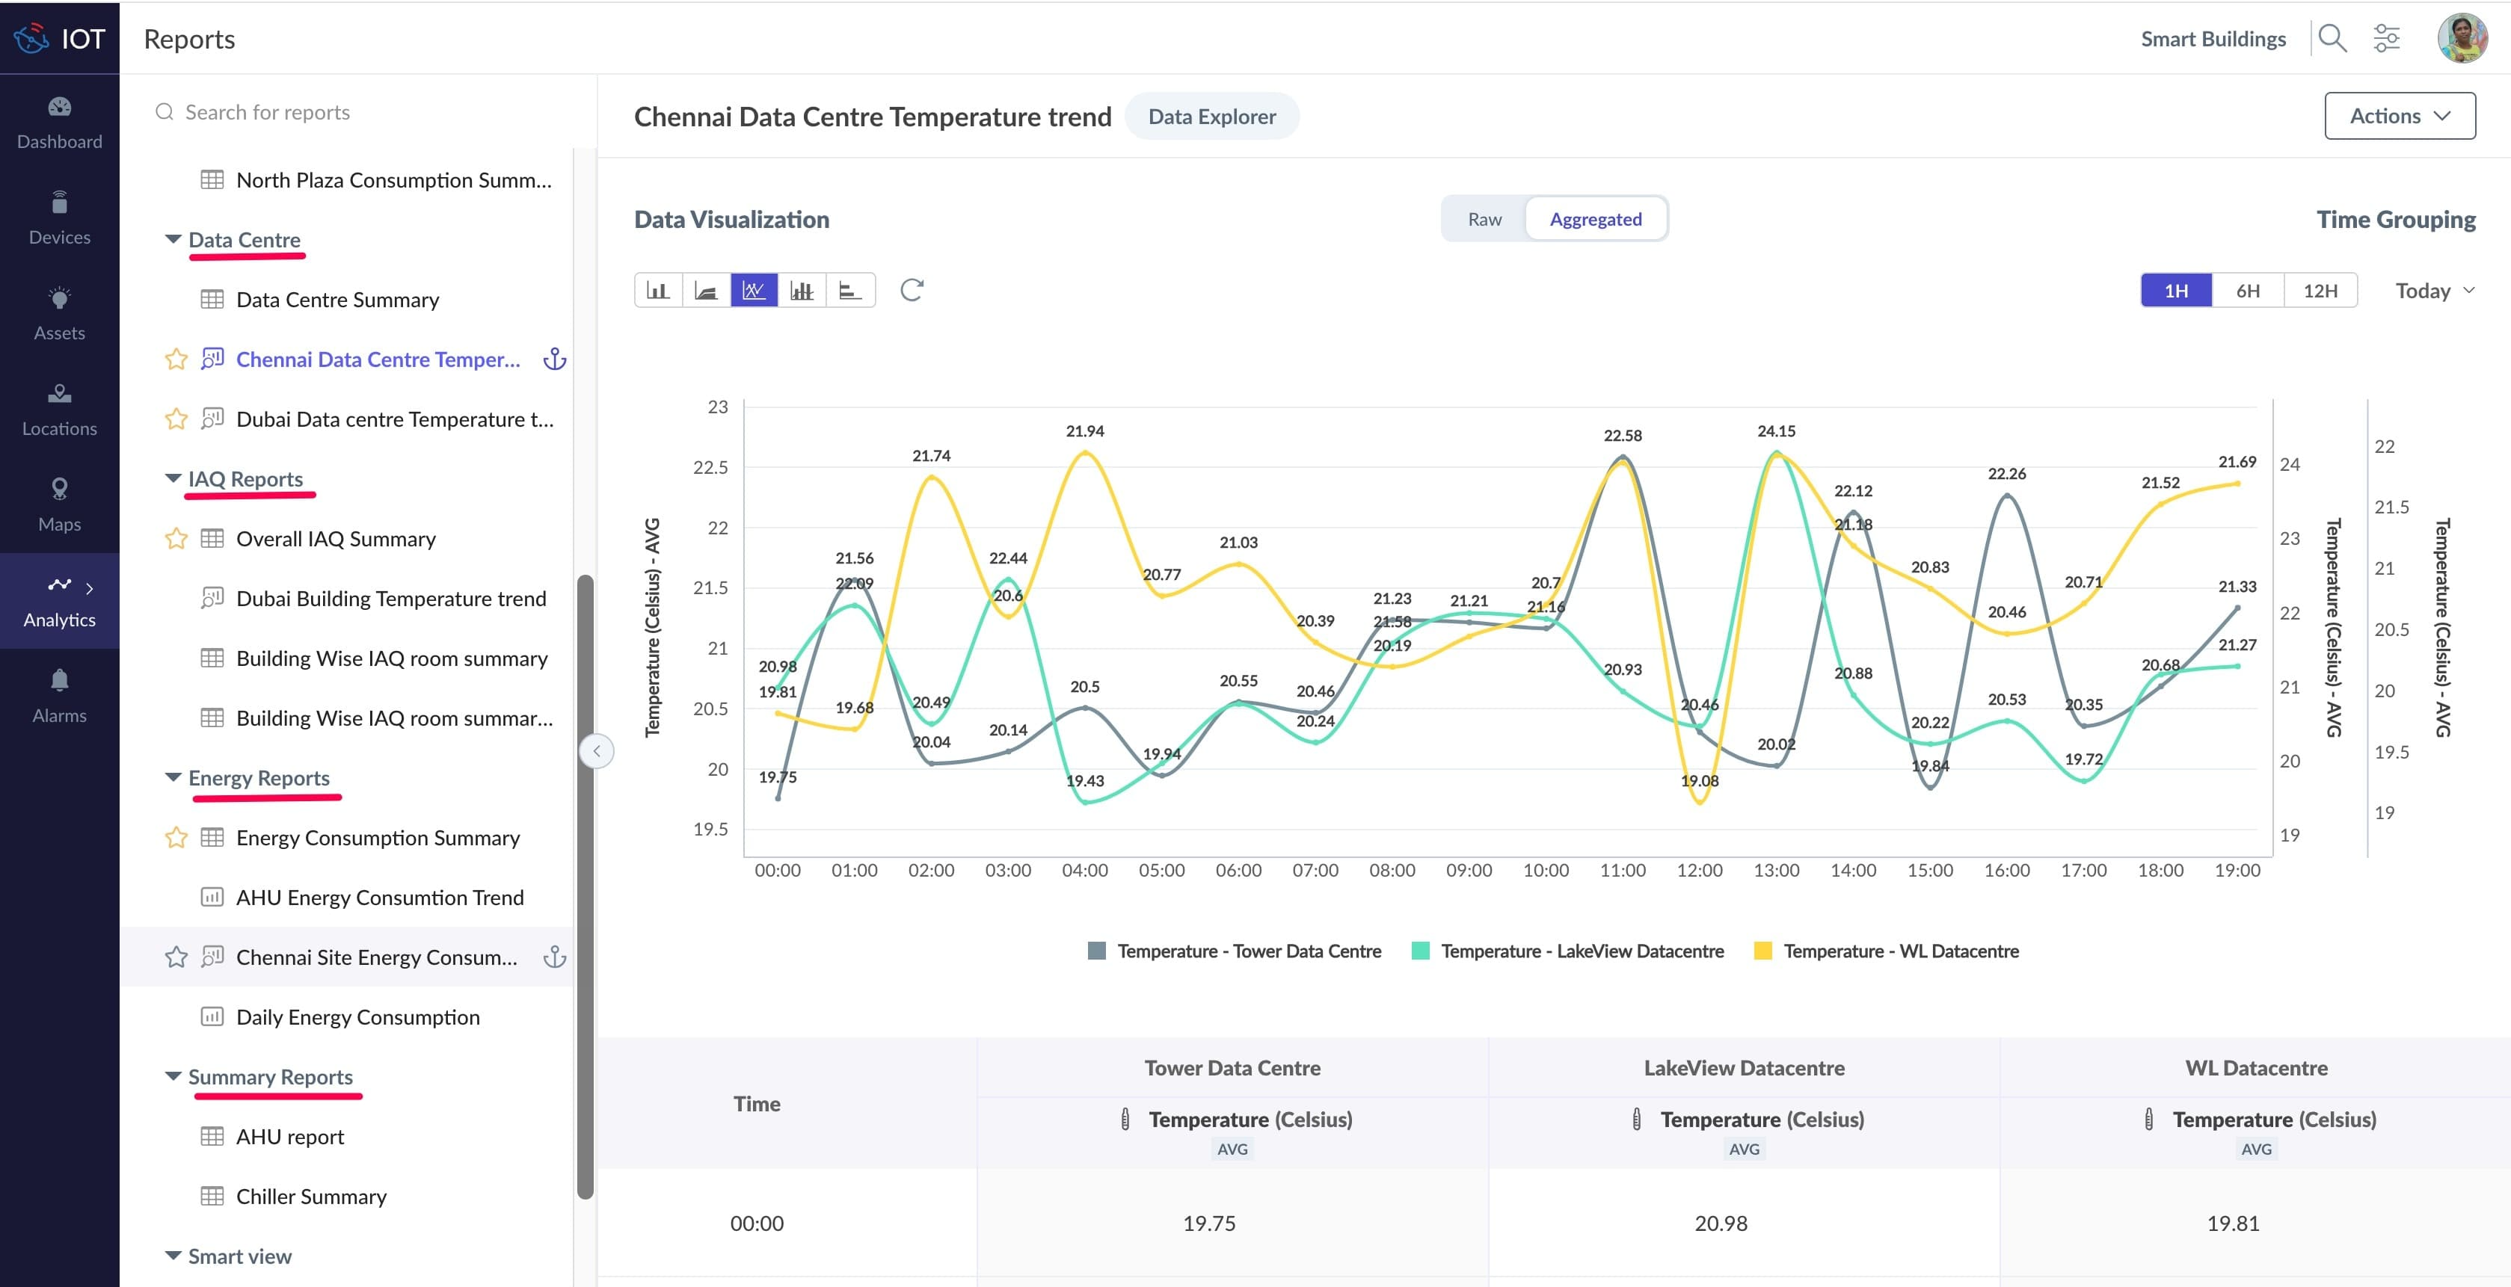Screen dimensions: 2511x1287
Task: Toggle favorite star for Overall IAQ Summary
Action: (176, 539)
